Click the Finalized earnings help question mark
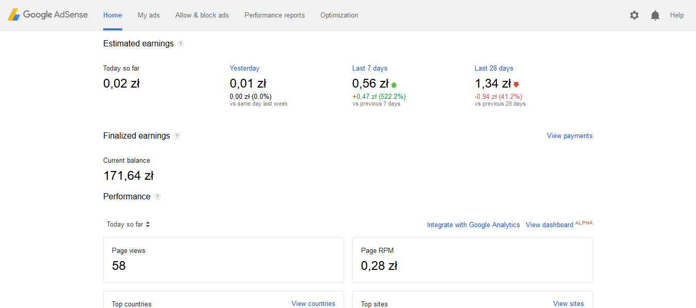696x308 pixels. [177, 136]
